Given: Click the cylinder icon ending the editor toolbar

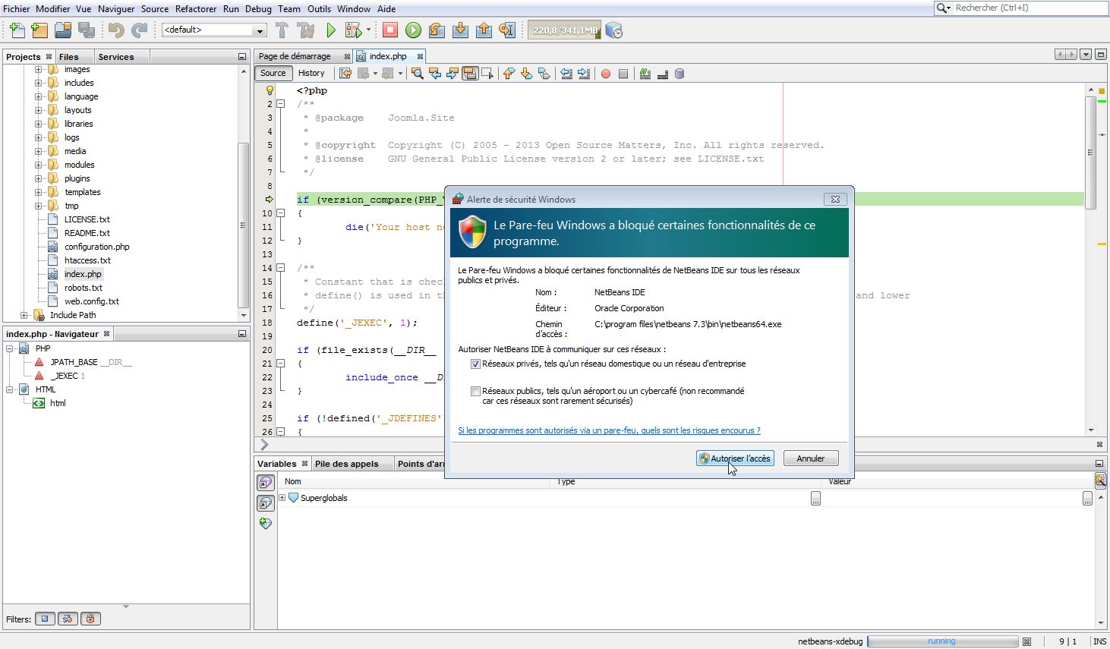Looking at the screenshot, I should pyautogui.click(x=680, y=74).
